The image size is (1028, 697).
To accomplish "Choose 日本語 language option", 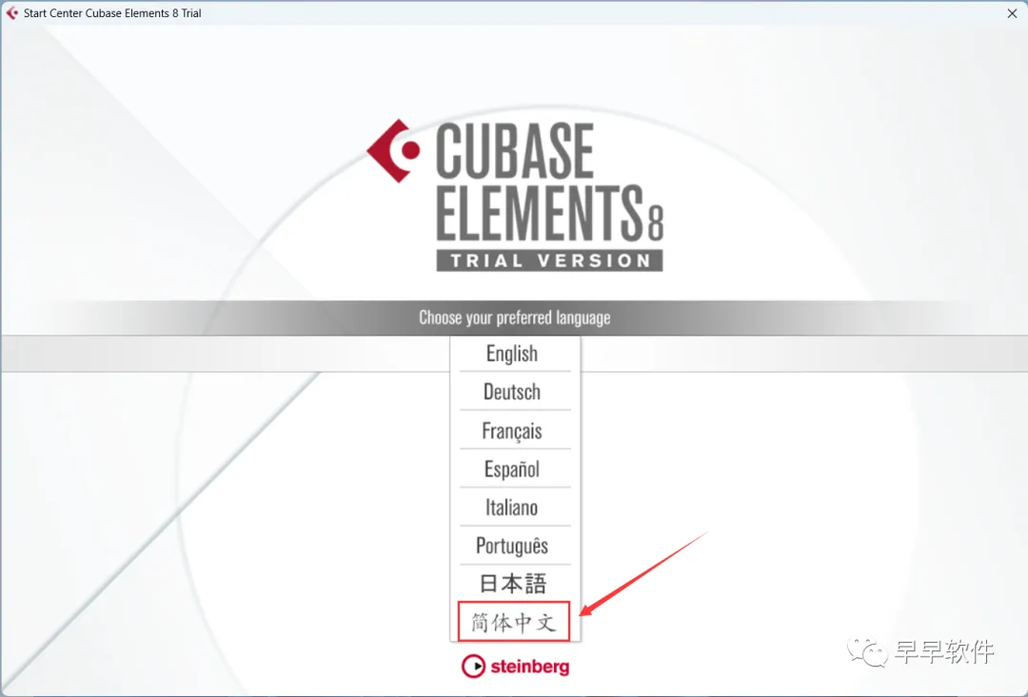I will (515, 583).
